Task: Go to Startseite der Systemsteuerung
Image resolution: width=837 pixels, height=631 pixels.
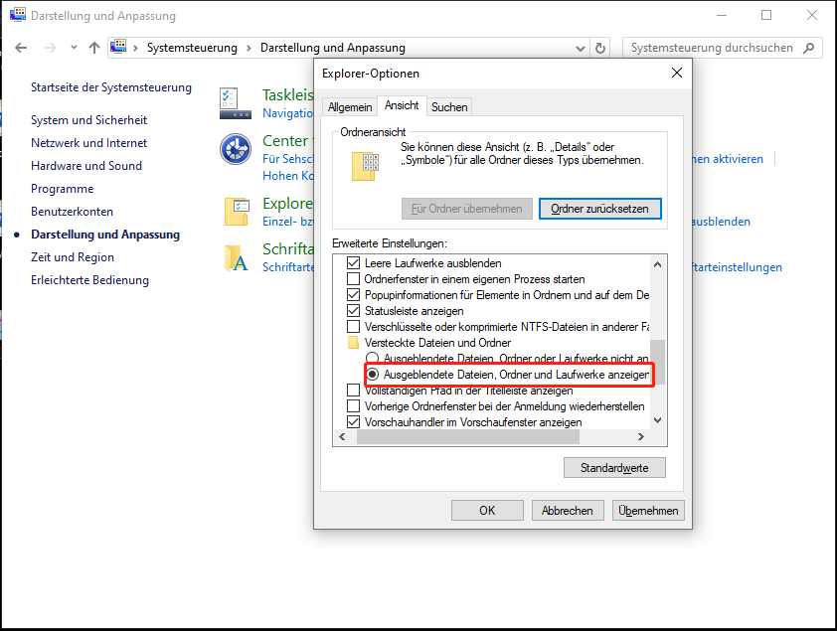Action: pos(111,87)
